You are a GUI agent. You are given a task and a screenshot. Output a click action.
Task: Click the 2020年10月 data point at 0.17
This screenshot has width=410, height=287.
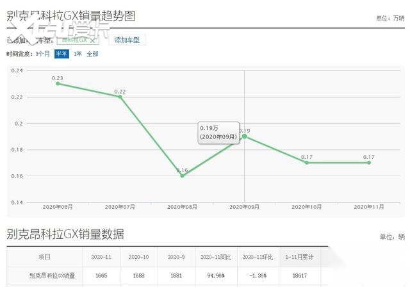(x=306, y=163)
